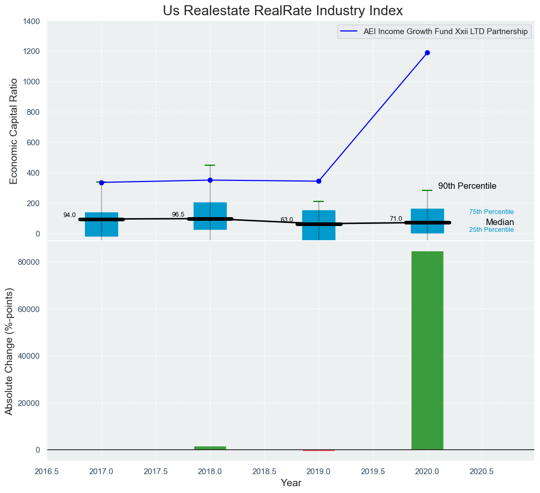The height and width of the screenshot is (493, 540).
Task: Click the AEI Income Growth Fund legend entry
Action: (x=445, y=31)
